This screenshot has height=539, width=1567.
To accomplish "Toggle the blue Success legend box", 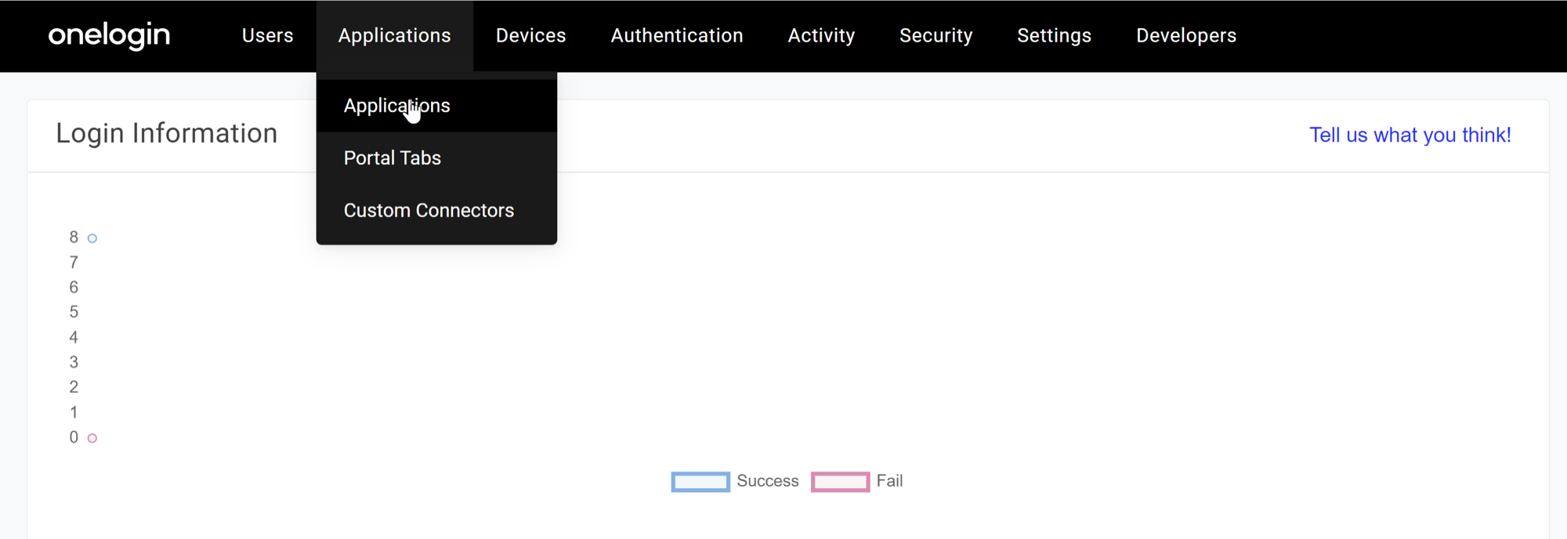I will pyautogui.click(x=700, y=481).
